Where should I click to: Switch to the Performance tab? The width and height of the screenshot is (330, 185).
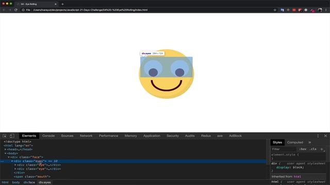click(108, 136)
